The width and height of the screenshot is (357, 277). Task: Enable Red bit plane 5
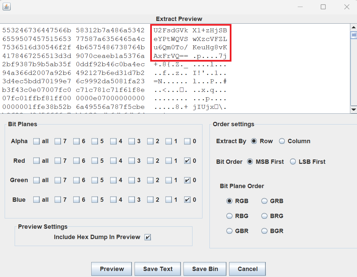point(95,161)
